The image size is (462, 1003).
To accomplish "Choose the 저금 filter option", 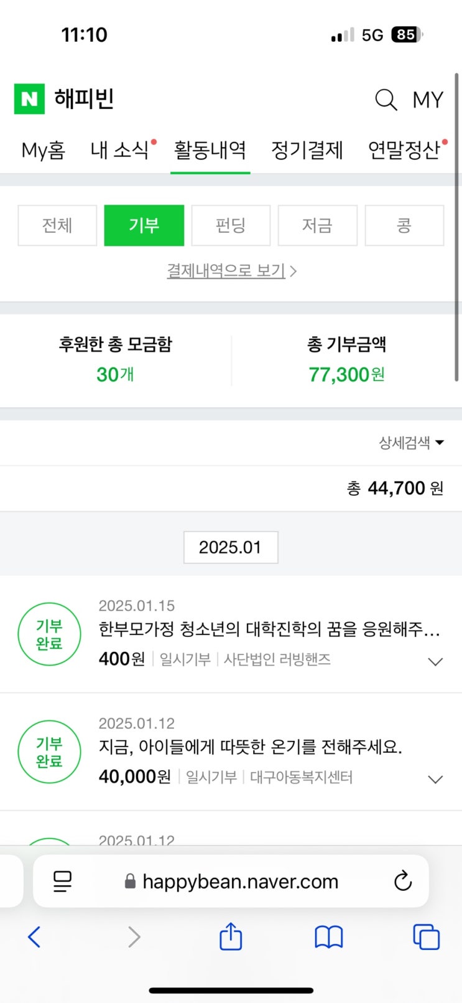I will click(x=317, y=225).
